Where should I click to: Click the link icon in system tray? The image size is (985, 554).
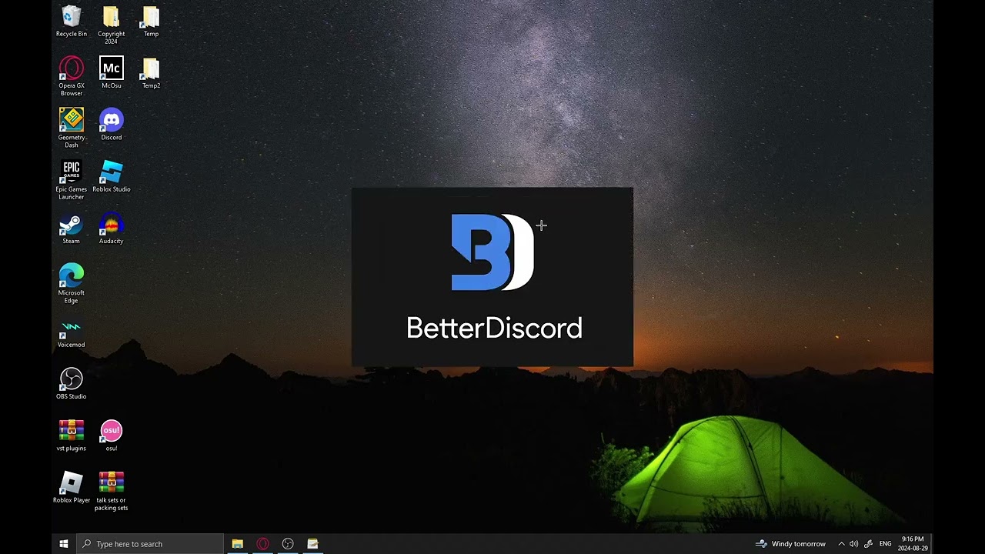click(868, 544)
